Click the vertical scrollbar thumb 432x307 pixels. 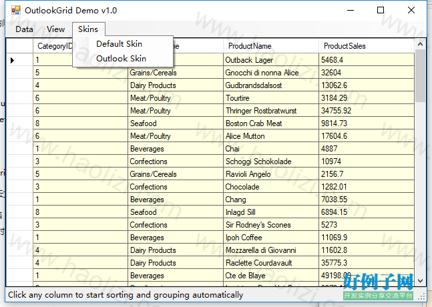point(420,75)
